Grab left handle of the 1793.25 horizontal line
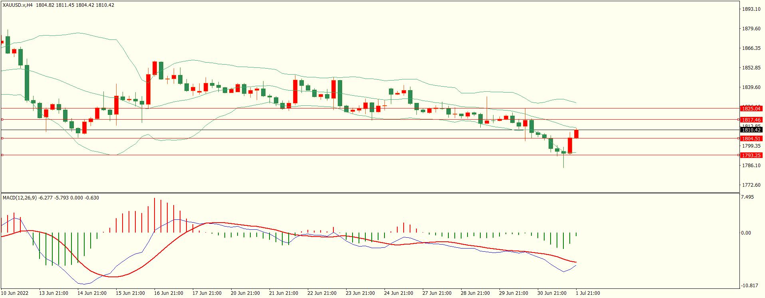This screenshot has width=765, height=298. 2,155
